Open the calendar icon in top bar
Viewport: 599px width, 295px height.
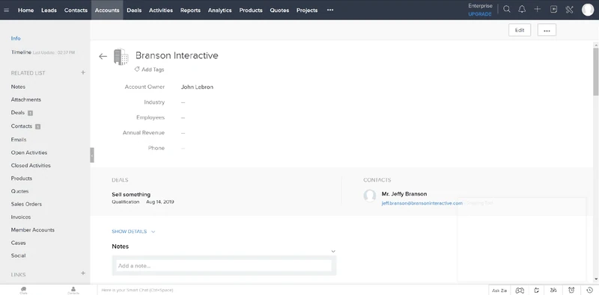[x=553, y=10]
